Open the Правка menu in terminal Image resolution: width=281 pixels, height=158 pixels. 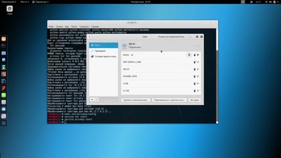[x=59, y=27]
